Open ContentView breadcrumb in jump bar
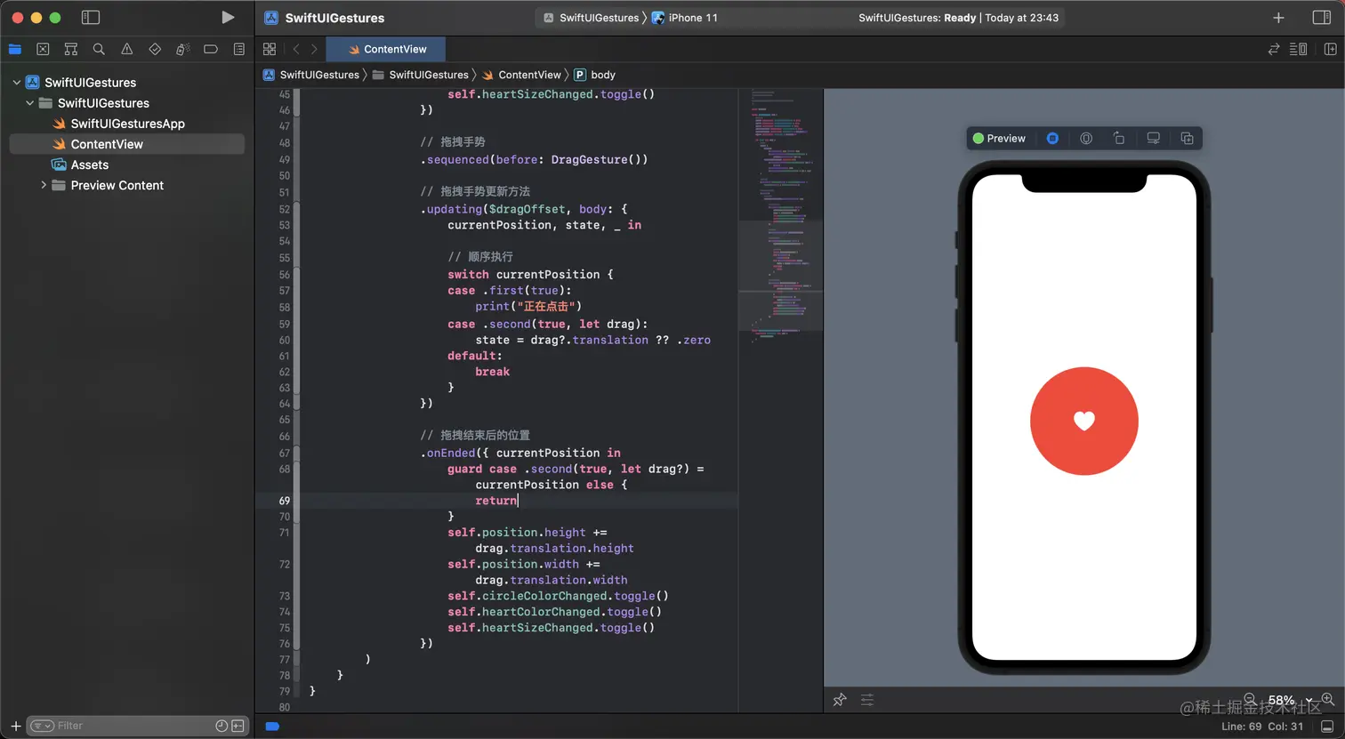The image size is (1345, 739). [x=521, y=75]
